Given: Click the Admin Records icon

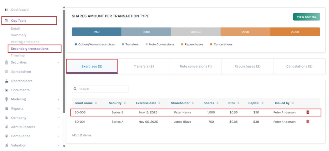Looking at the screenshot, I should point(6,127).
